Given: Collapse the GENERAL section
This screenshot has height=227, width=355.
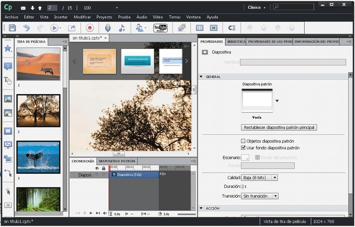Looking at the screenshot, I should coord(201,76).
